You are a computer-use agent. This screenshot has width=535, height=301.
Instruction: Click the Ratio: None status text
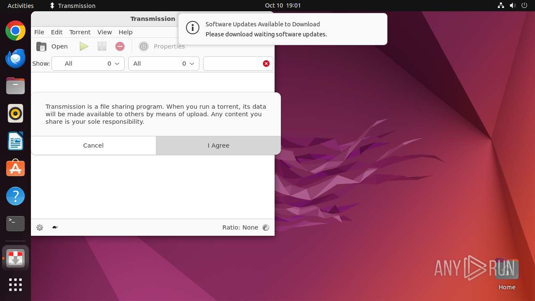click(x=240, y=227)
